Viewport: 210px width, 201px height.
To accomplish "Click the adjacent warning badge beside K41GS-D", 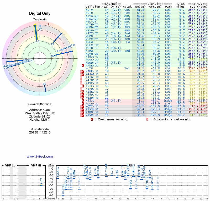I will click(81, 77).
